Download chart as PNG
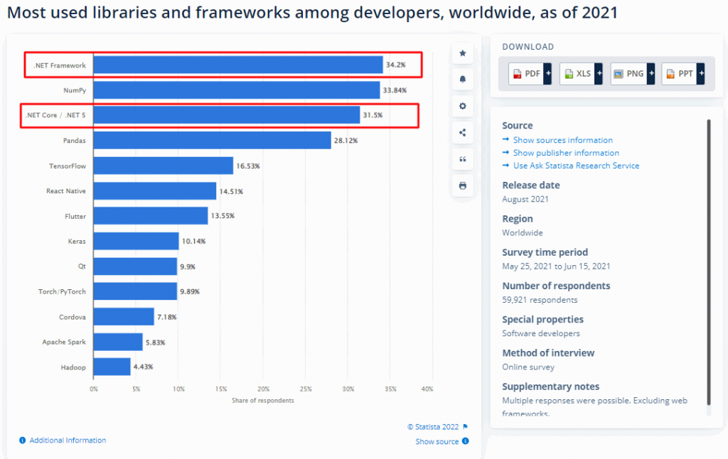728x459 pixels. click(x=628, y=74)
